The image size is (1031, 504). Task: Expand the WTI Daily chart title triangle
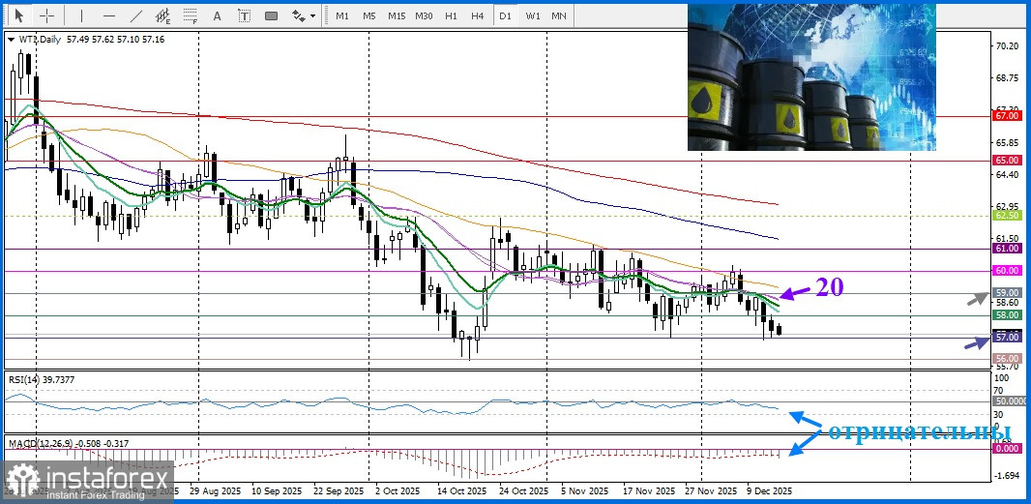pyautogui.click(x=11, y=40)
